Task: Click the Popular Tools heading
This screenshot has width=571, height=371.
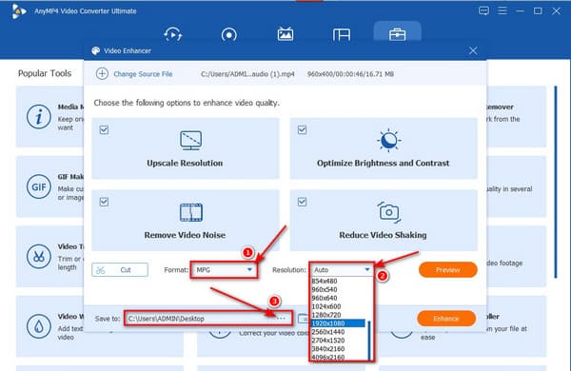Action: (45, 73)
